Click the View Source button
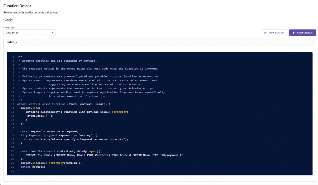This screenshot has height=185, width=318. [x=274, y=33]
